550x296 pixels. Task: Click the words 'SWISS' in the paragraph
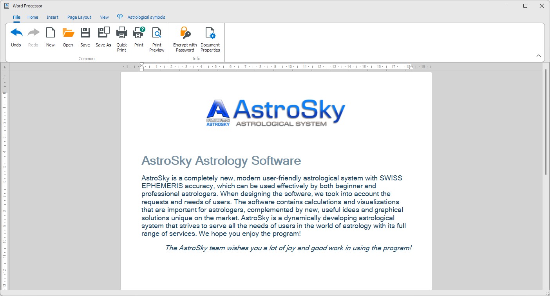(391, 178)
